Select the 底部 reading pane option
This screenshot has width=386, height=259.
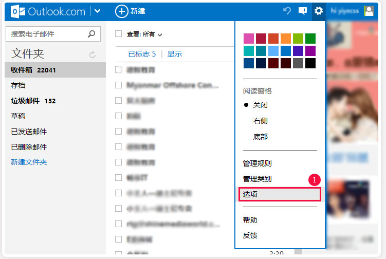(x=260, y=137)
